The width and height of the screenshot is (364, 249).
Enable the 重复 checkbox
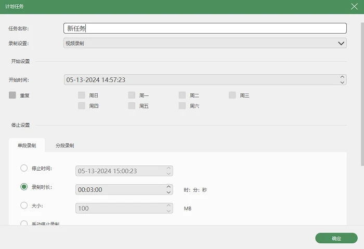click(x=12, y=95)
